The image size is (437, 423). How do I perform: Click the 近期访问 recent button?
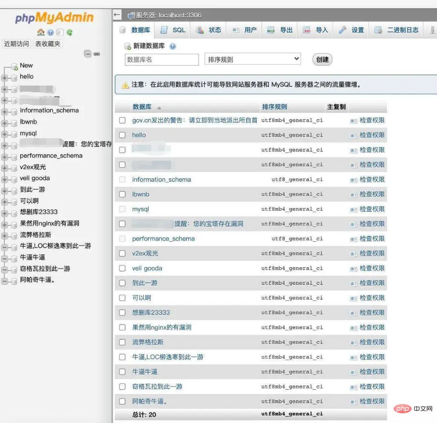click(16, 44)
